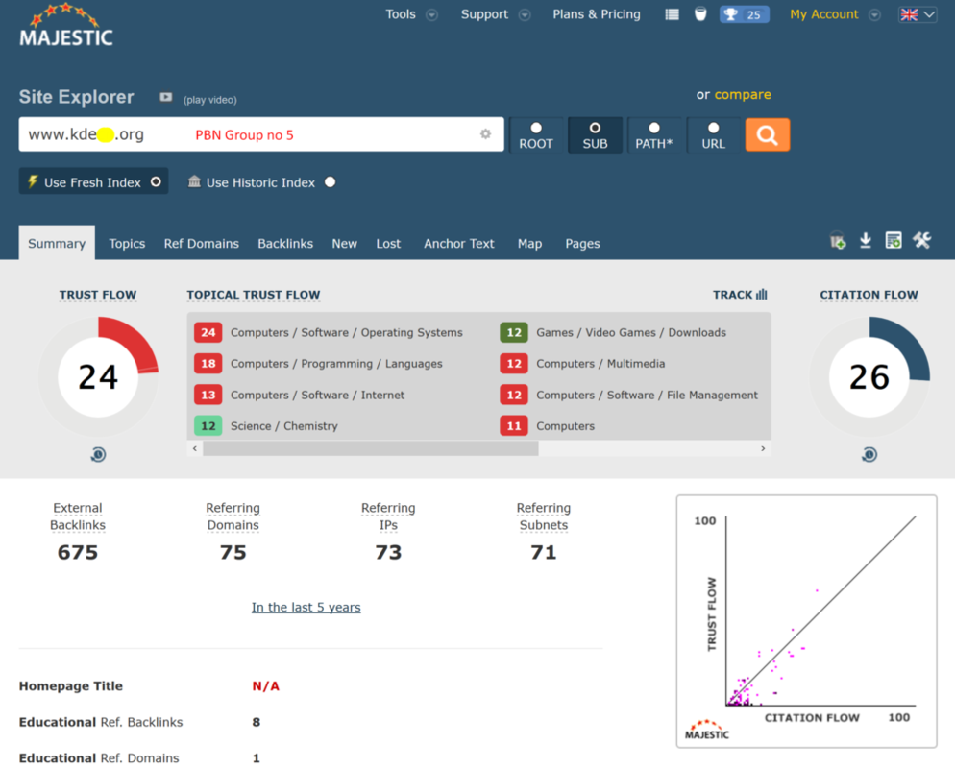The width and height of the screenshot is (955, 768).
Task: Select the URL radio option
Action: click(713, 135)
